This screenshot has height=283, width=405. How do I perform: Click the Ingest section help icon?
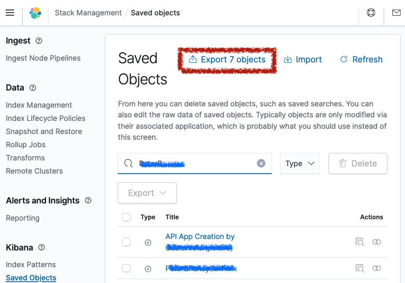tap(39, 41)
